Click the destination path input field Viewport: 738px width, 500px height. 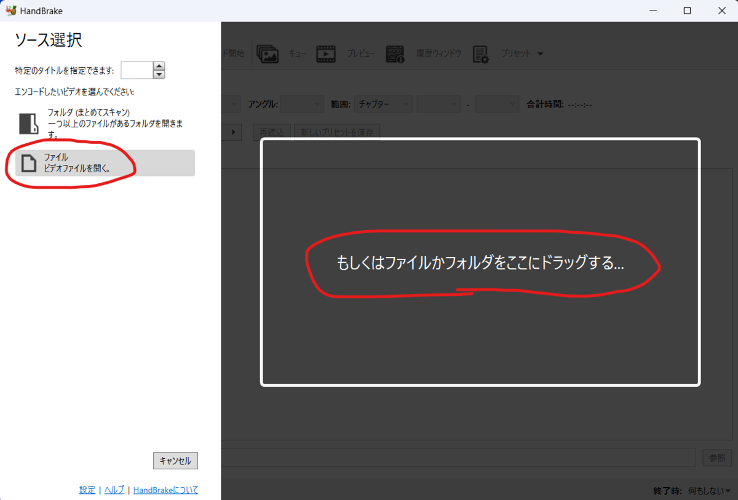pos(458,458)
